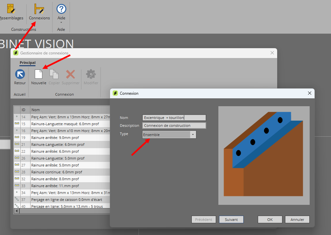The height and width of the screenshot is (235, 331).
Task: Select Rainure-Languette: 6.0mm prof row
Action: point(62,145)
